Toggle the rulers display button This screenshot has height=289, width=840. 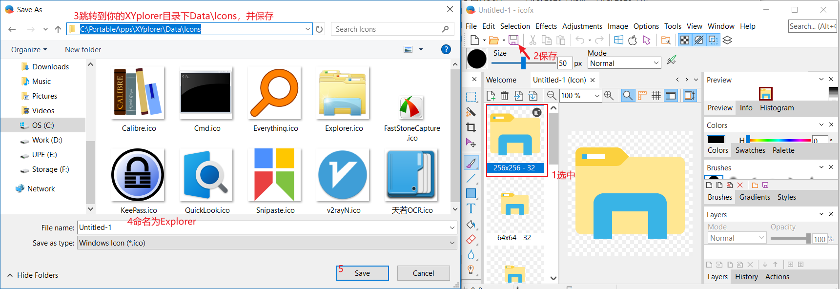point(642,96)
